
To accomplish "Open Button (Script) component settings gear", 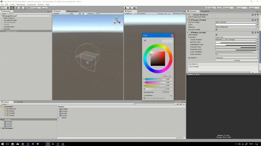I will [258, 32].
